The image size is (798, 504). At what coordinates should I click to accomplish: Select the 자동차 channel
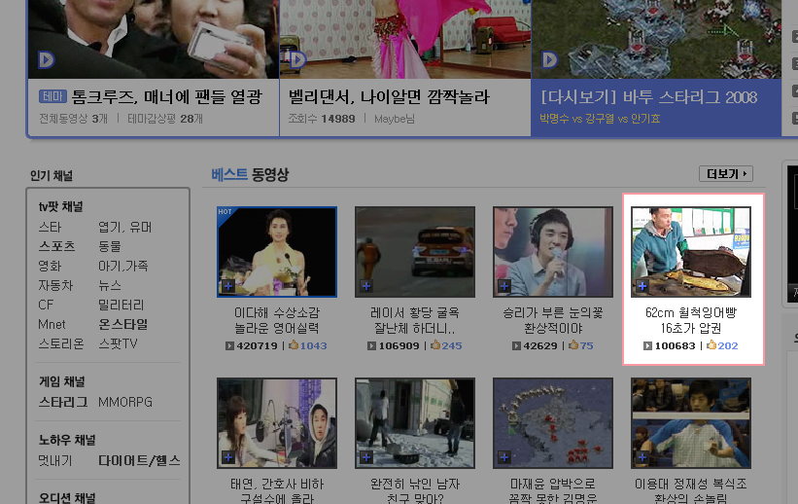point(56,285)
